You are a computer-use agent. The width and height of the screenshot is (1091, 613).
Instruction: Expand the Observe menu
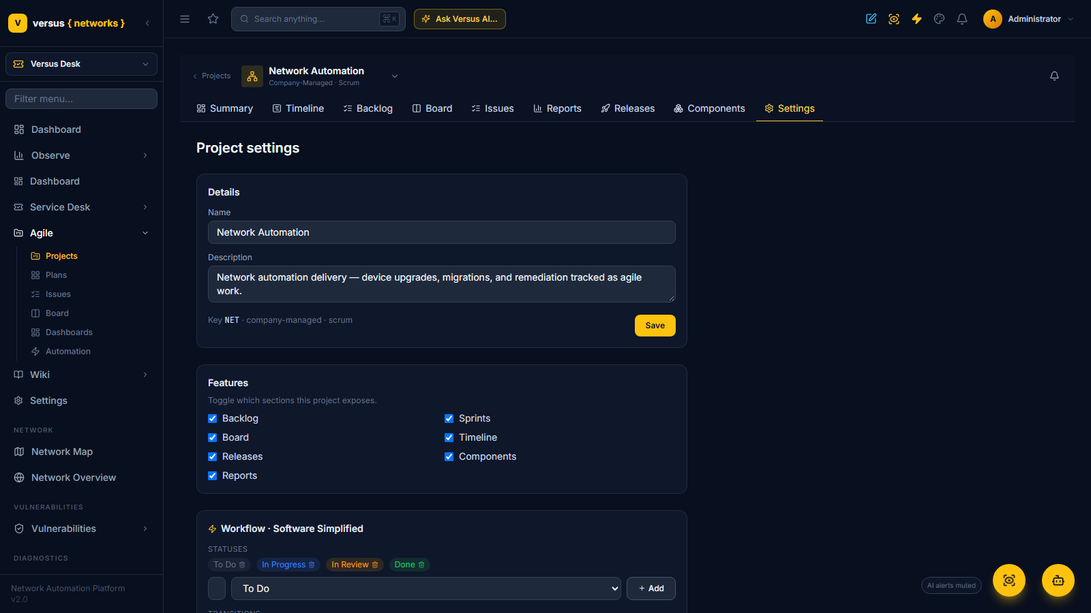(x=82, y=155)
